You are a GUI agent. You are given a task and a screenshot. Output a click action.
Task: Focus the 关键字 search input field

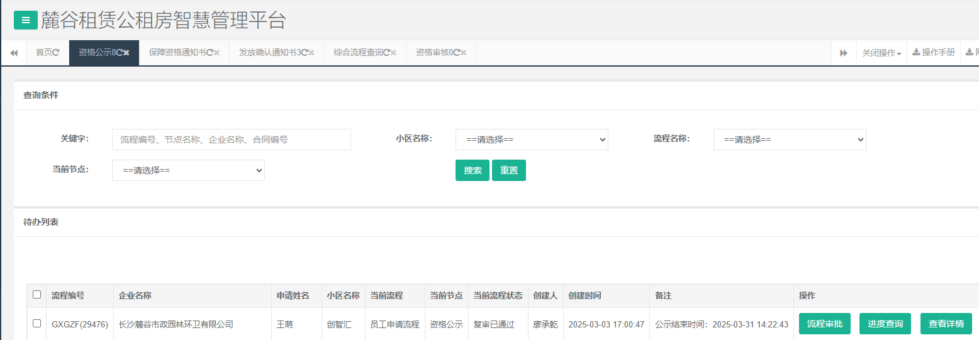point(231,140)
